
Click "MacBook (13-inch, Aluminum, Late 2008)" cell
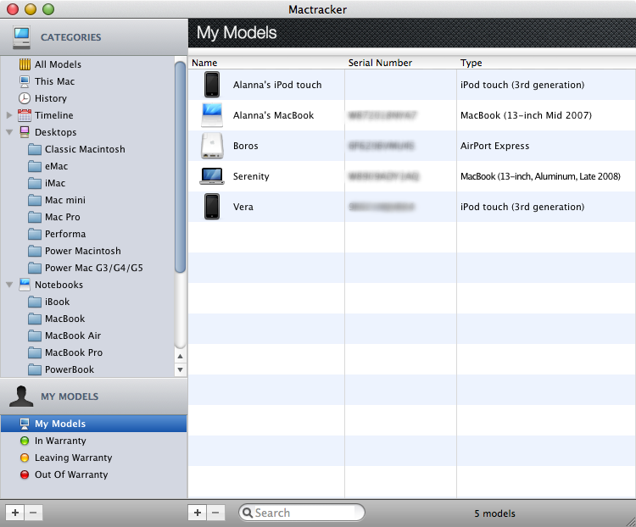541,176
